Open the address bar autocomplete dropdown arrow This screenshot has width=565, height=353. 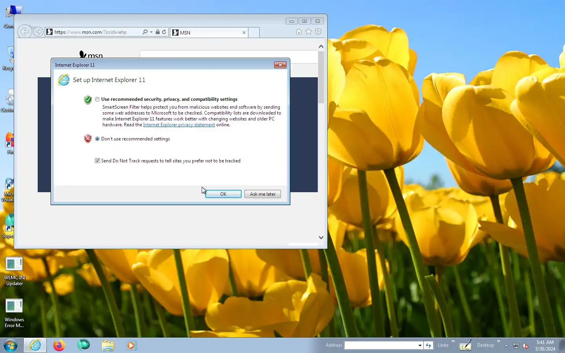click(151, 32)
